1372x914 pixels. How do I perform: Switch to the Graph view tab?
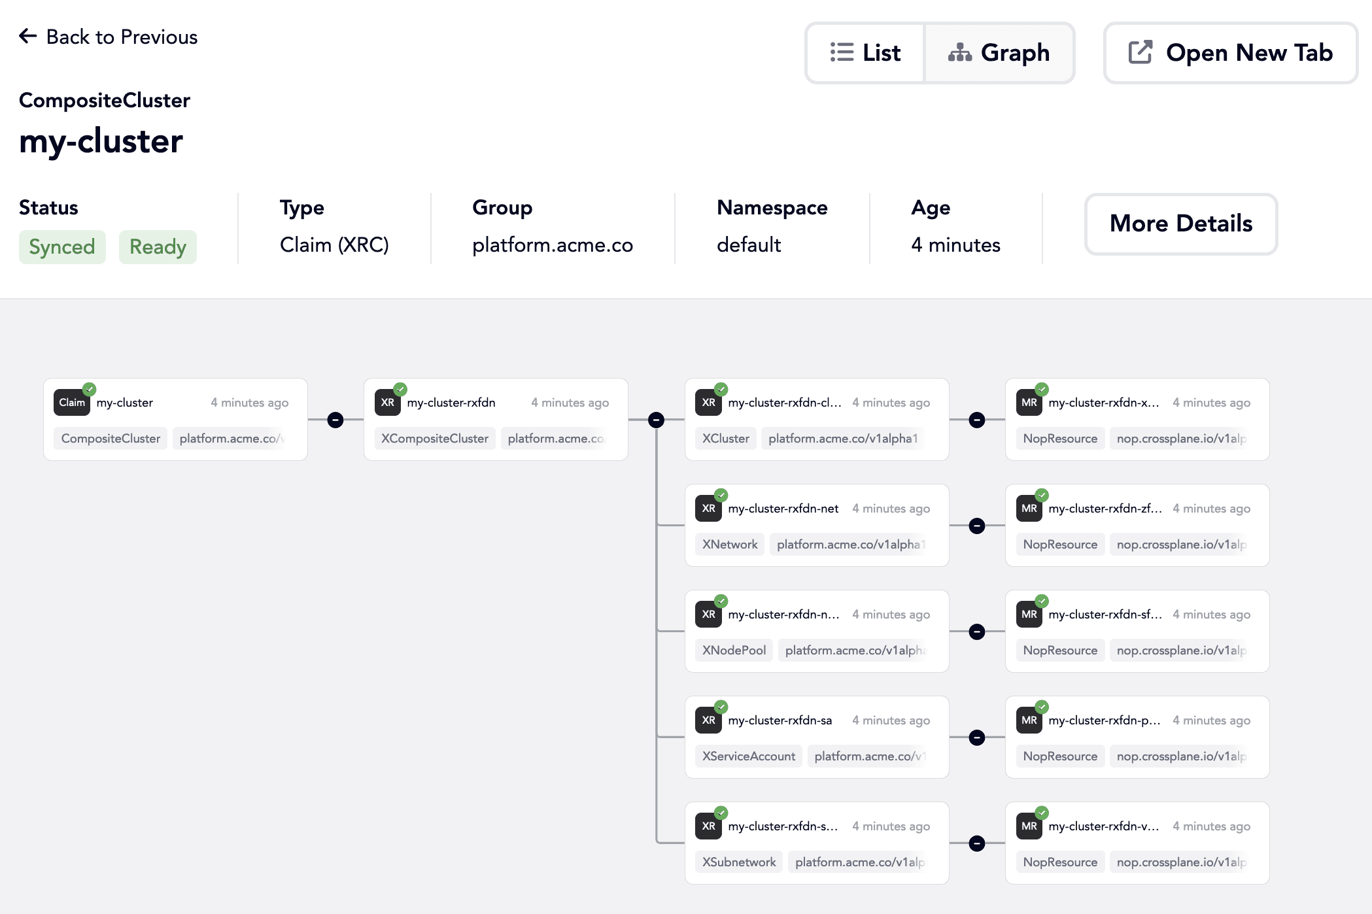[x=999, y=52]
